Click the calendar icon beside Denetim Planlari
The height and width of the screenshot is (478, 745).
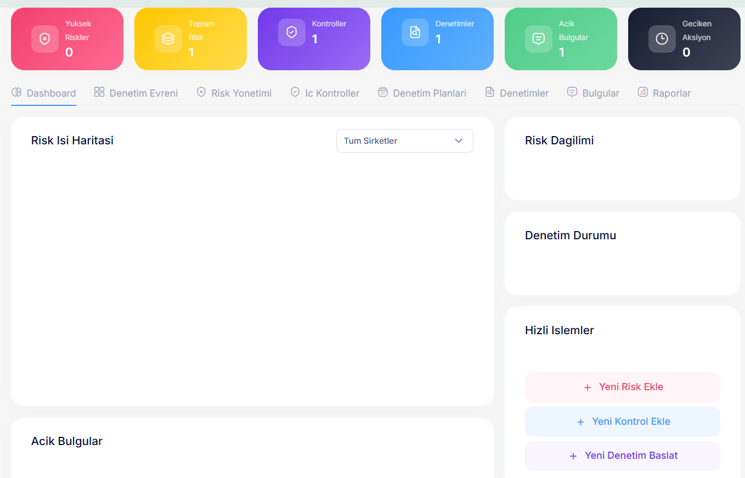pyautogui.click(x=383, y=92)
